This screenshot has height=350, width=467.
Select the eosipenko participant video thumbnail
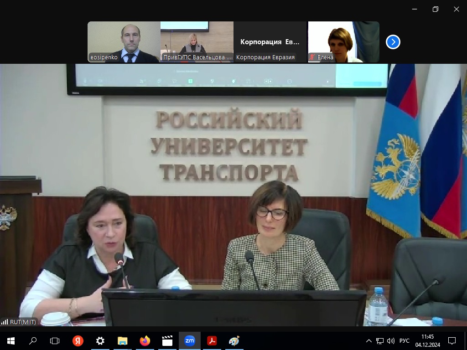tap(124, 41)
